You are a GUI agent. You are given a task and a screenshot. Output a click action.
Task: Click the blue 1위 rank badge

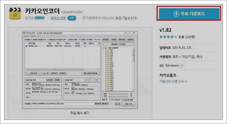[72, 18]
